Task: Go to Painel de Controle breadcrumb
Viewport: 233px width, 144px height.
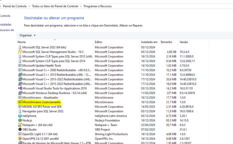Action: tap(15, 6)
